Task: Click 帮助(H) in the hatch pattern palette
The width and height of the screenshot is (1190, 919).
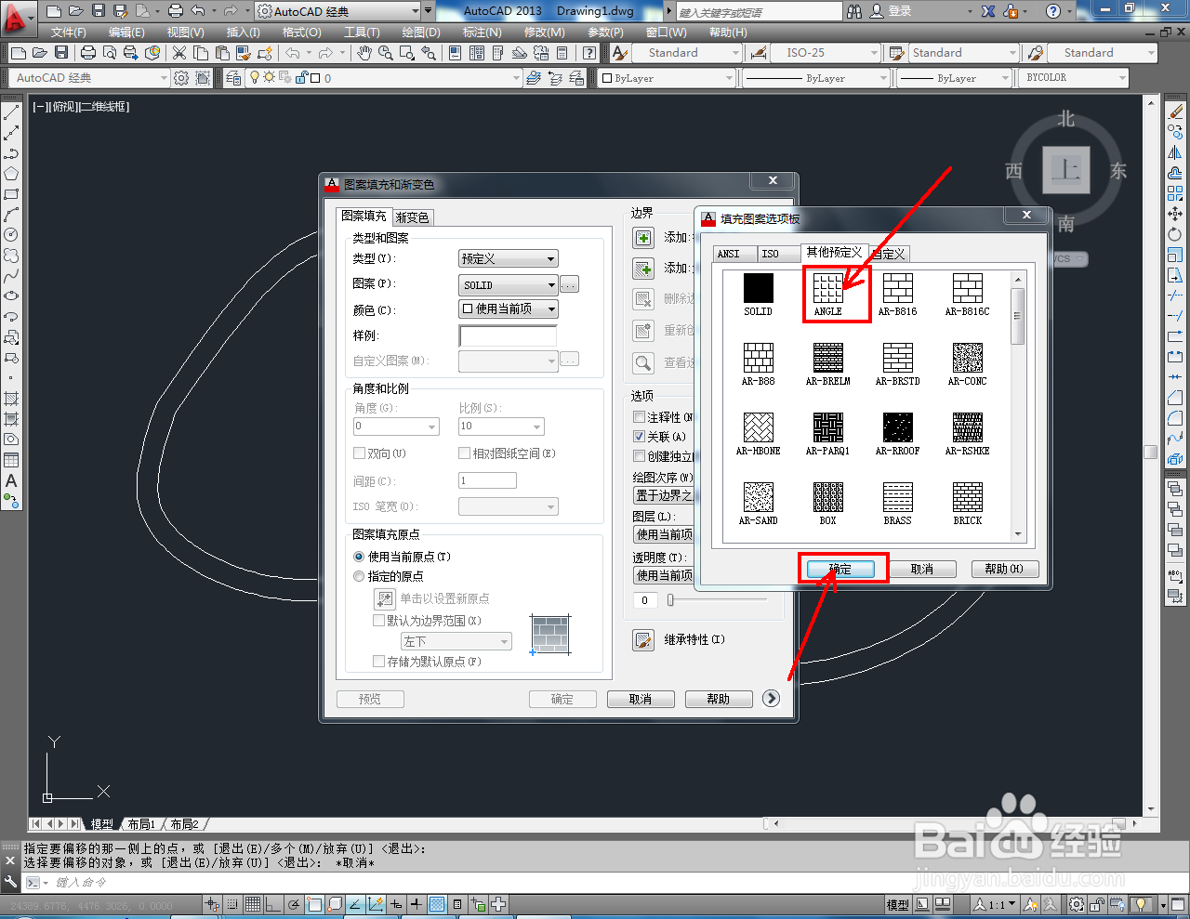Action: pos(1005,569)
